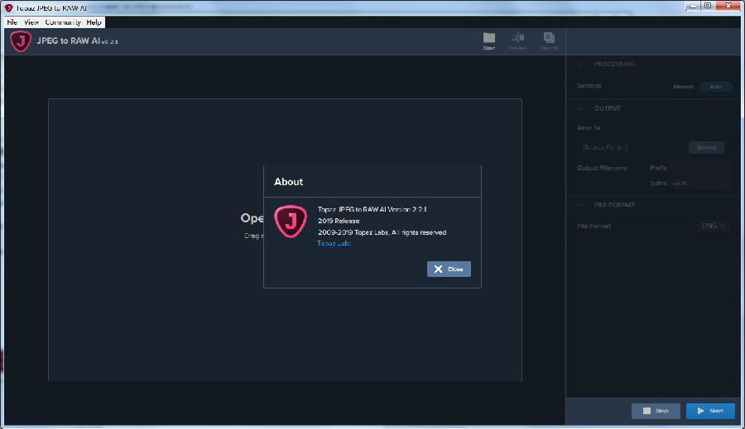The image size is (745, 429).
Task: Follow the Topaz Labs link
Action: 334,243
